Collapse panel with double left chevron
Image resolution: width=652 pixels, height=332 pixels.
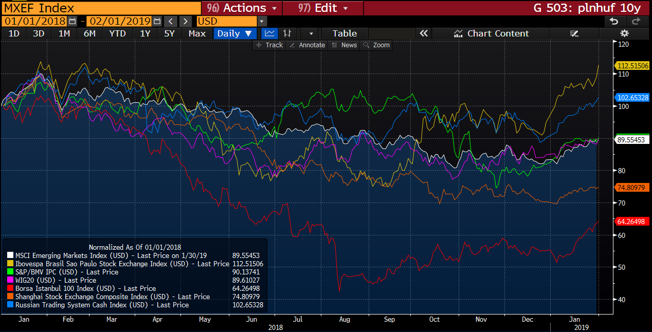tap(424, 33)
